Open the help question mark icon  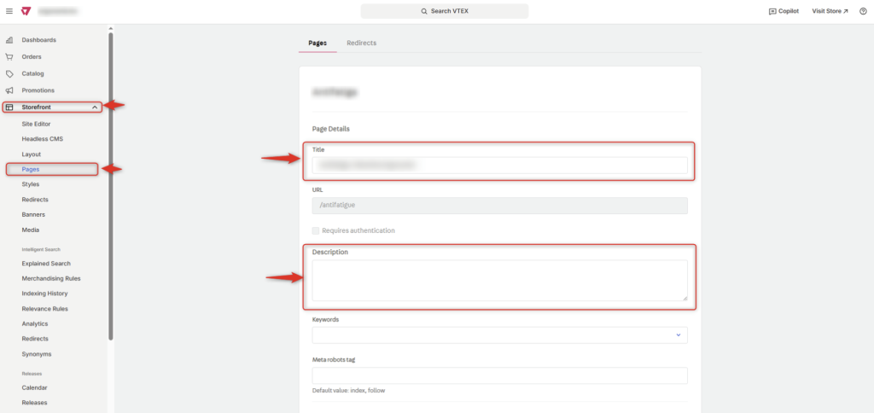coord(863,11)
